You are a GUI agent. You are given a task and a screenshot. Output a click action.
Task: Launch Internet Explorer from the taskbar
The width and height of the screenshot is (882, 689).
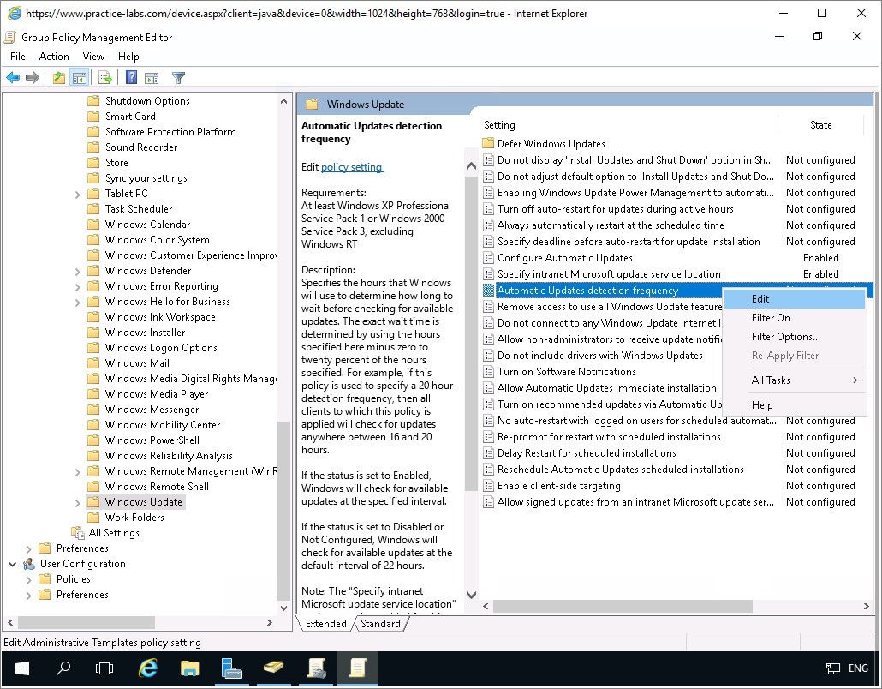click(x=148, y=668)
